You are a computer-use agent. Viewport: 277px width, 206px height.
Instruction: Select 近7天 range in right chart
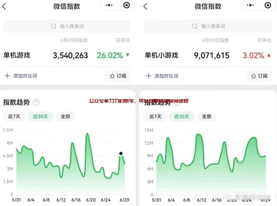[x=155, y=117]
